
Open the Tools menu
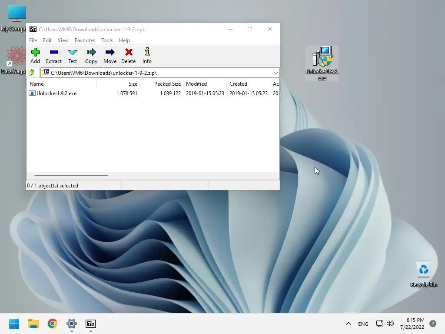coord(107,40)
